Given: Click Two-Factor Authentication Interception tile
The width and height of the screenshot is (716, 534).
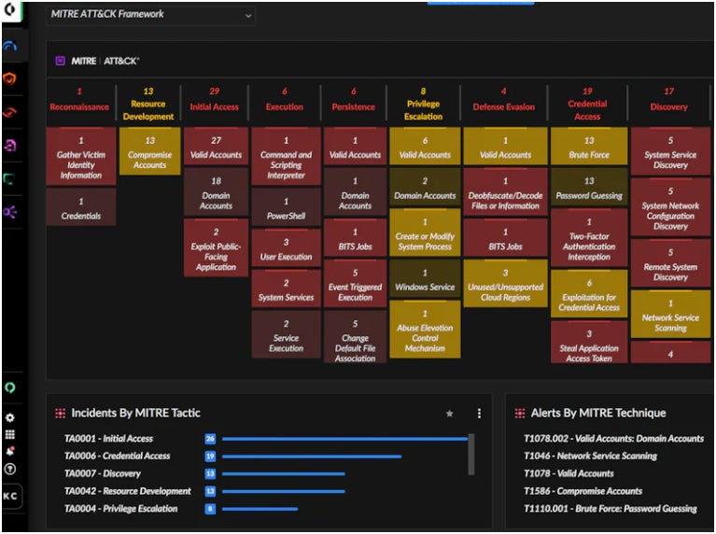Looking at the screenshot, I should pyautogui.click(x=589, y=238).
